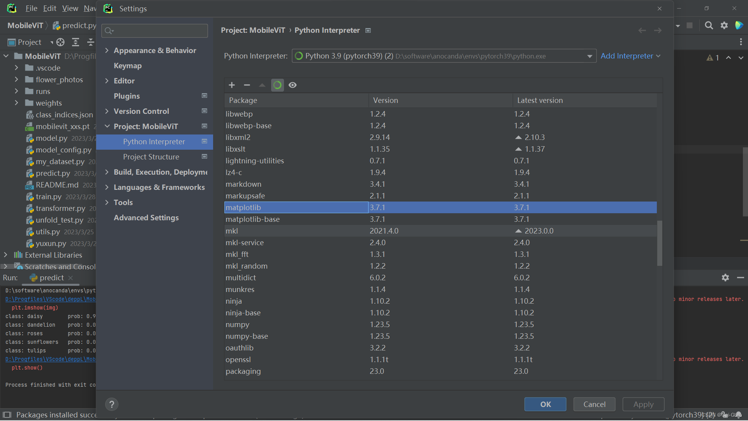Collapse the Project: MobileViT settings section
The width and height of the screenshot is (748, 421).
[x=107, y=126]
